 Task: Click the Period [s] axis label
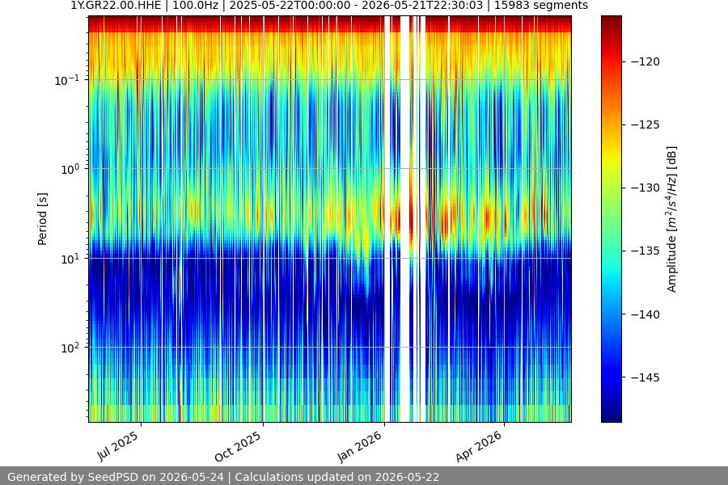point(42,219)
